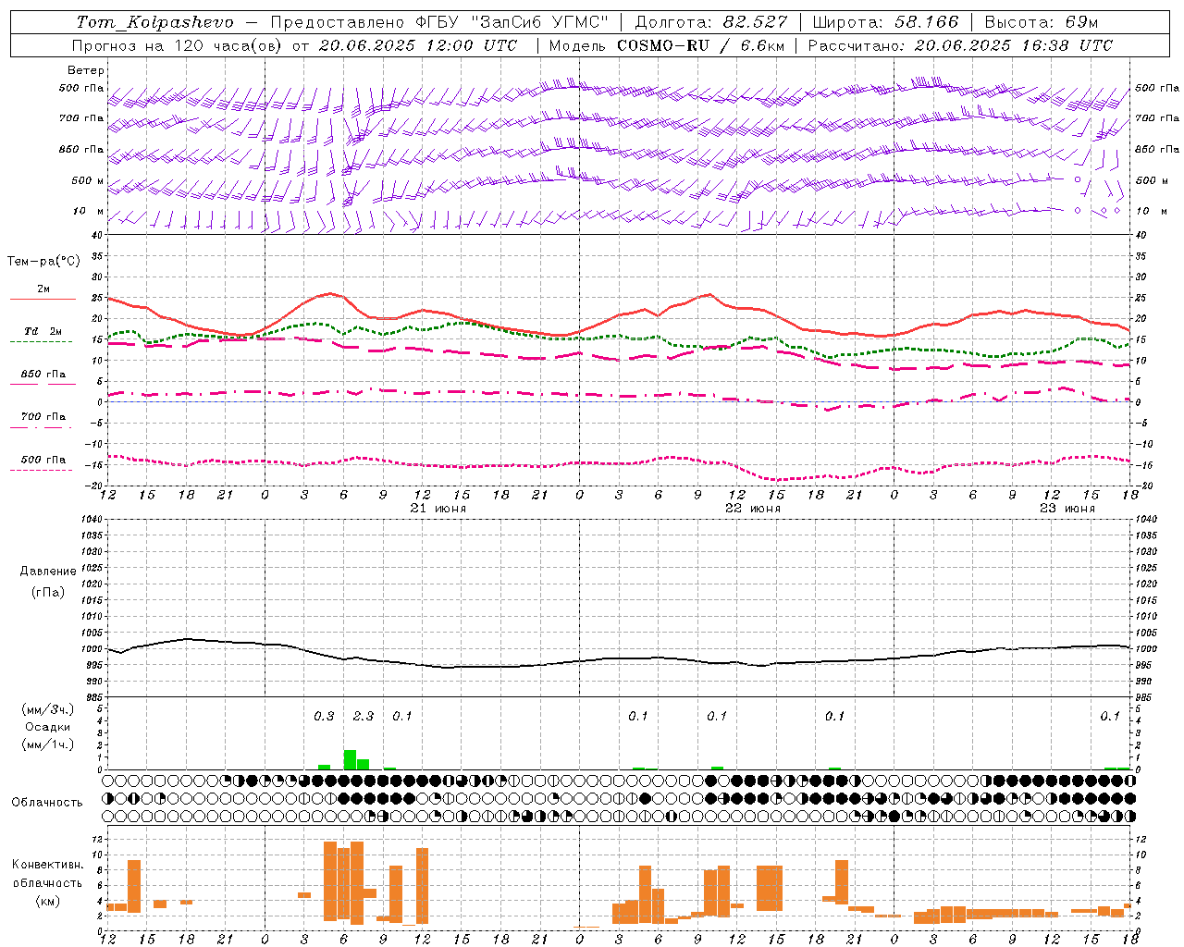The height and width of the screenshot is (947, 1184).
Task: Click the 2.3 precipitation amount value
Action: click(x=364, y=716)
